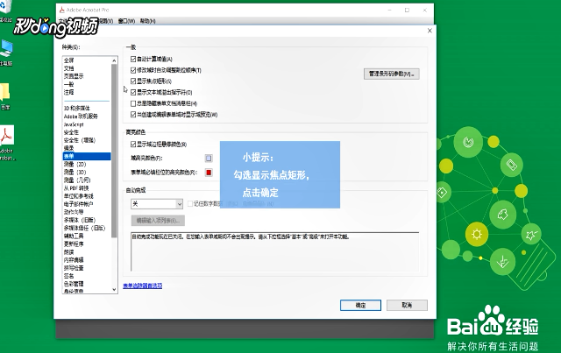Select the yellow folder desktop icon
Viewport: 561px width, 353px height.
4,92
